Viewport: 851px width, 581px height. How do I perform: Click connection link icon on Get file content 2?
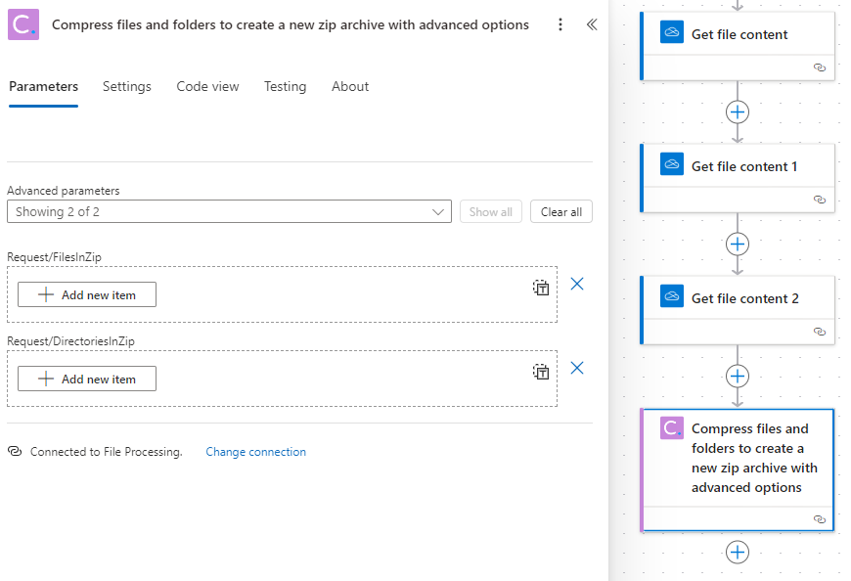click(x=820, y=332)
